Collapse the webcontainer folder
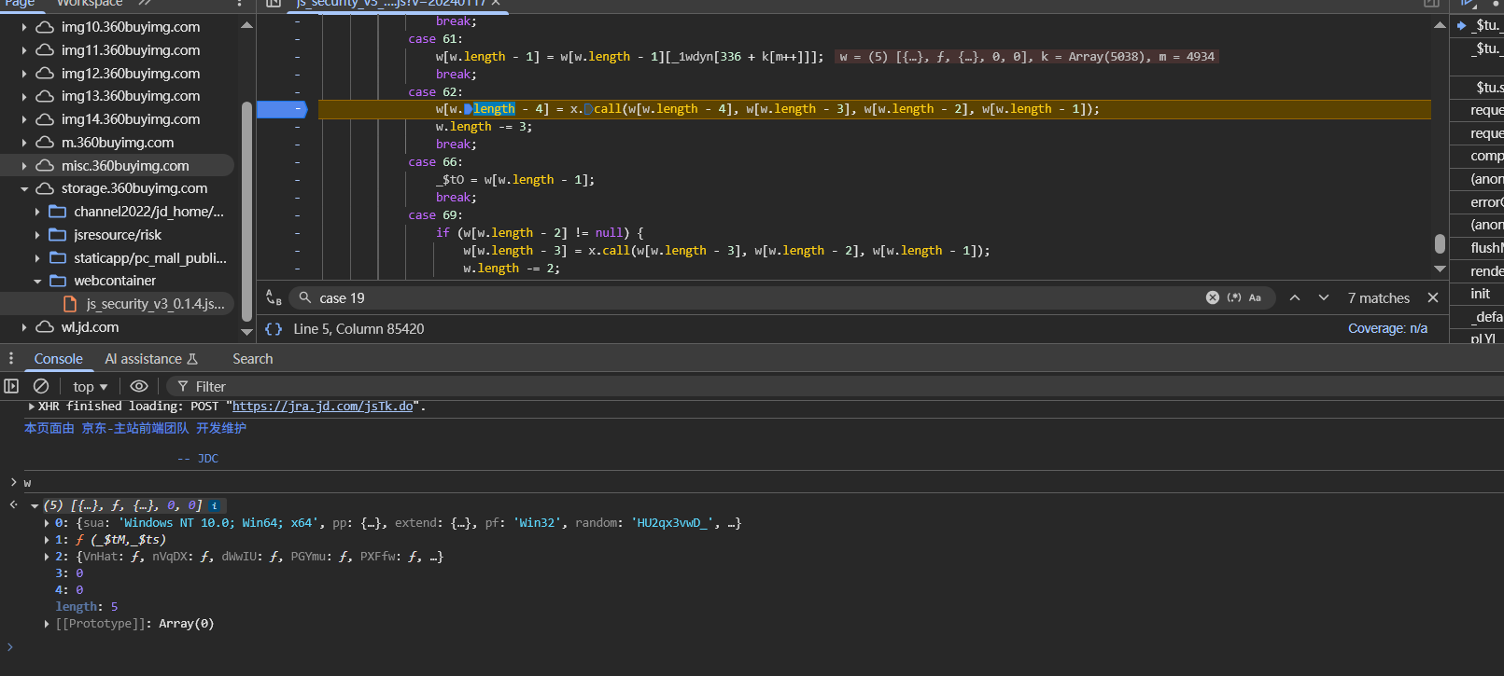 pyautogui.click(x=37, y=281)
